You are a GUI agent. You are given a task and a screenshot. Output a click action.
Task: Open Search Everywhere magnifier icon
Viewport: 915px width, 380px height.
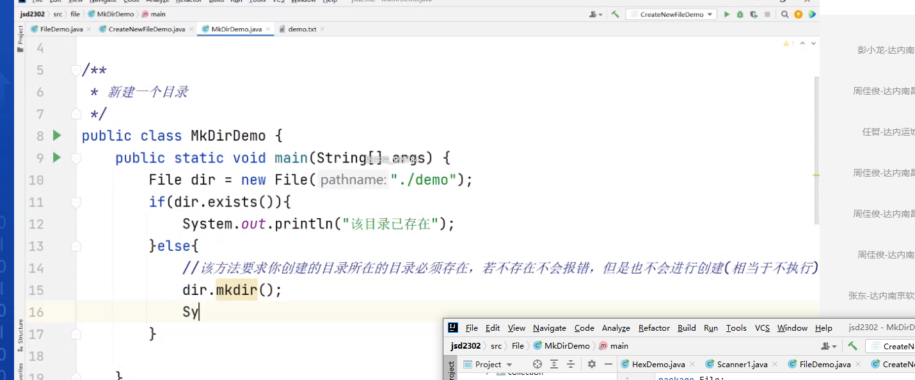784,13
